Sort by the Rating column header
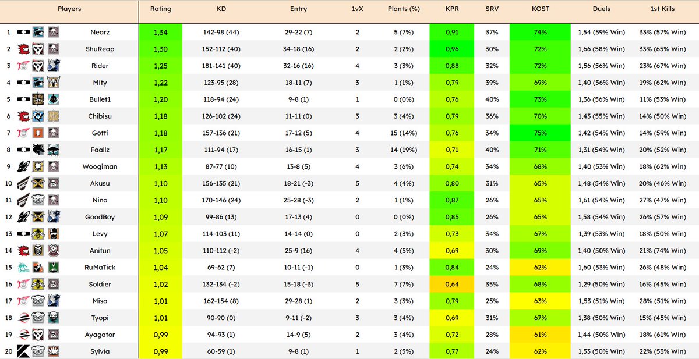The height and width of the screenshot is (359, 699). click(x=161, y=9)
